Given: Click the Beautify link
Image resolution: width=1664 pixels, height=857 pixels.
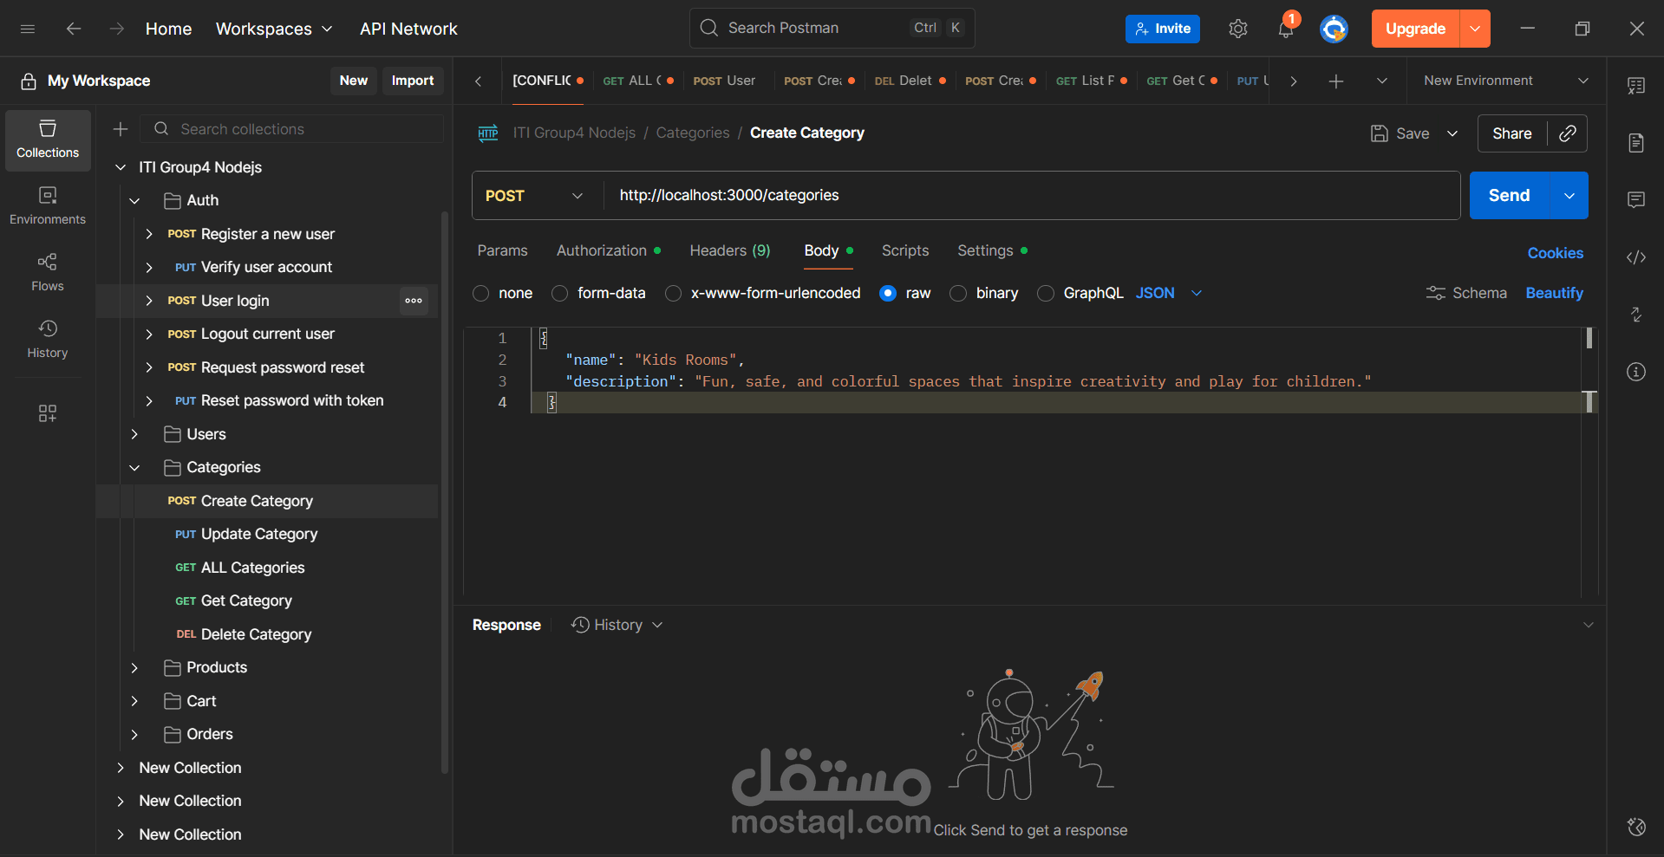Looking at the screenshot, I should (x=1554, y=294).
